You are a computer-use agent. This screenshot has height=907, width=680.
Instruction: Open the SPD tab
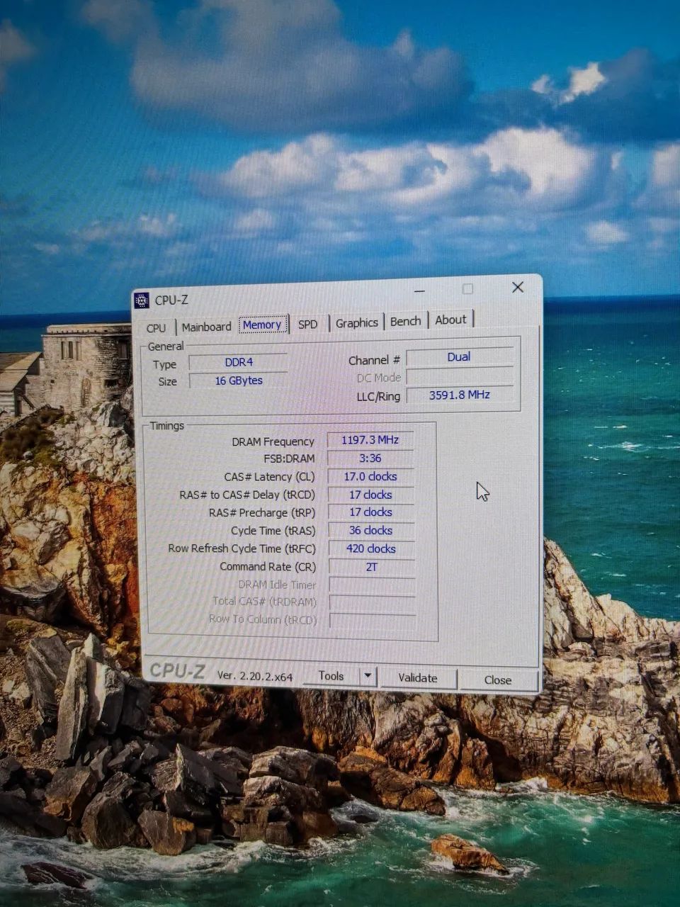[307, 324]
